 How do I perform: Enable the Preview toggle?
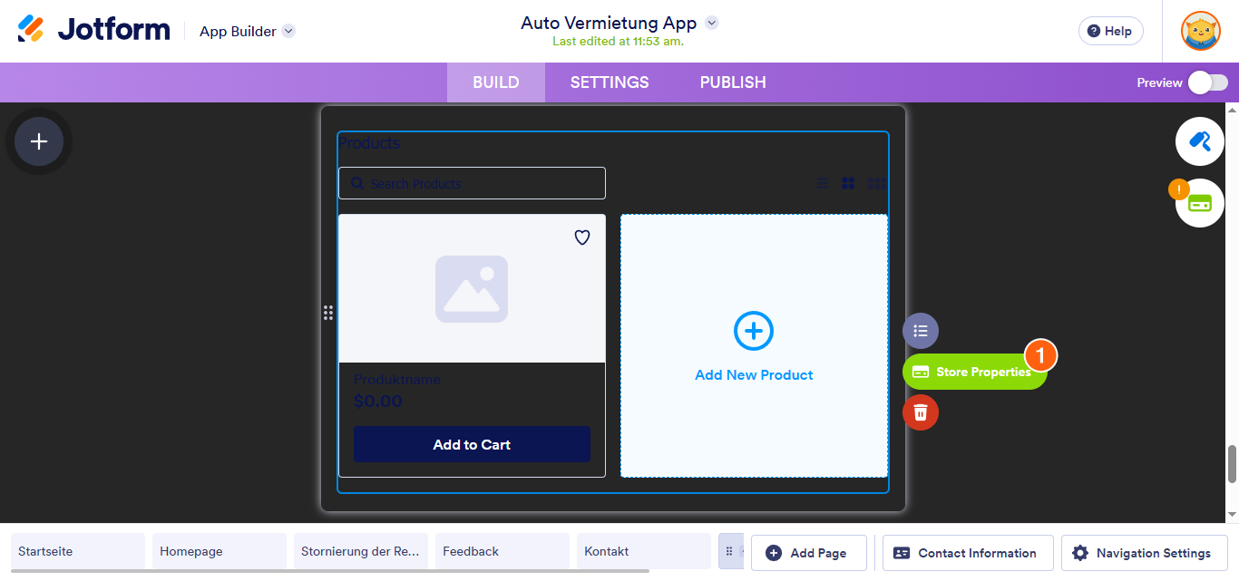(x=1207, y=82)
